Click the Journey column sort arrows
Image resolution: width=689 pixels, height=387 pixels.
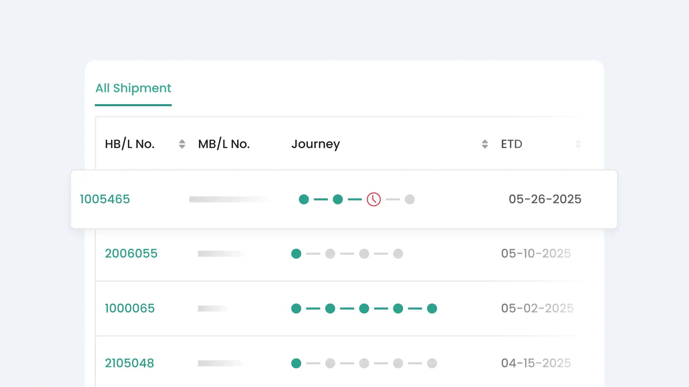pos(485,144)
